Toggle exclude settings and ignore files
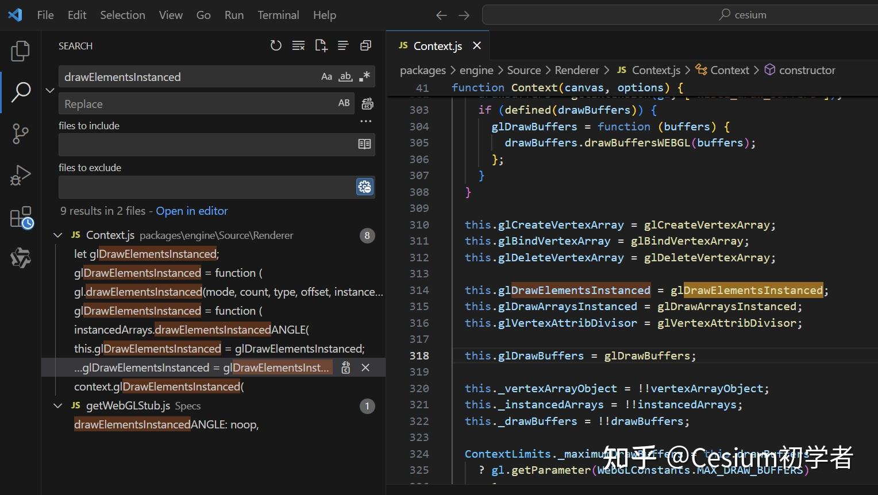878x495 pixels. coord(365,187)
